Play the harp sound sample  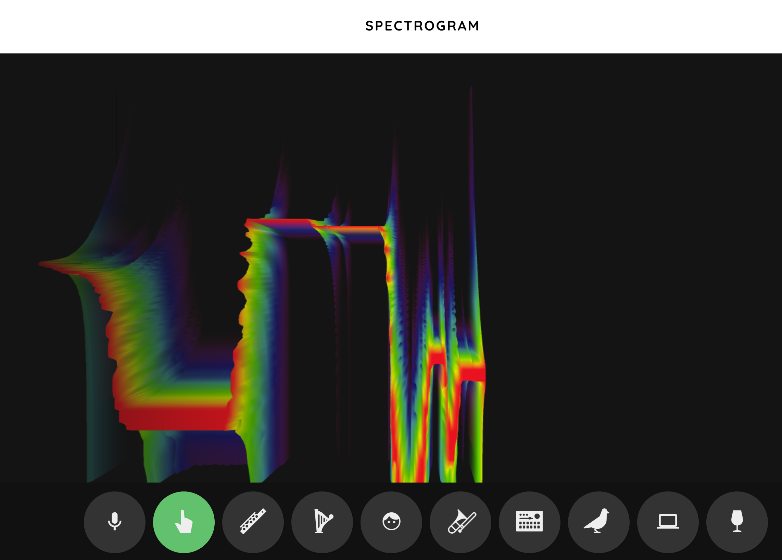322,522
